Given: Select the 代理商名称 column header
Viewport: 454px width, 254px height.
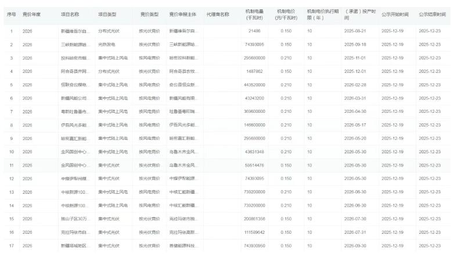Looking at the screenshot, I should [218, 13].
